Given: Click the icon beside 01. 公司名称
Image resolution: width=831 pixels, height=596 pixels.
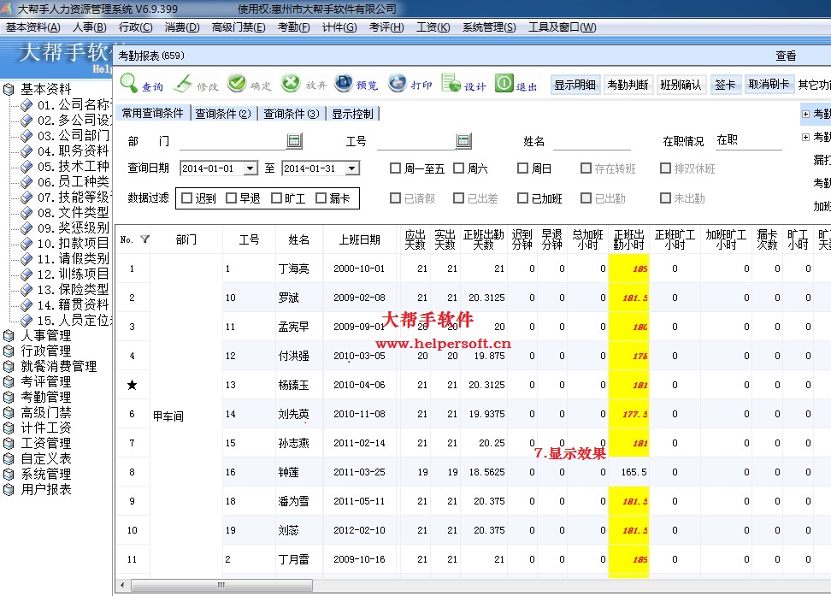Looking at the screenshot, I should click(x=27, y=105).
